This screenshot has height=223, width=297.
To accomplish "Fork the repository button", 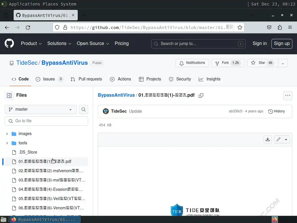I will point(228,63).
